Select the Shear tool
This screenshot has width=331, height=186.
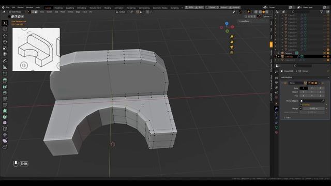click(5, 141)
